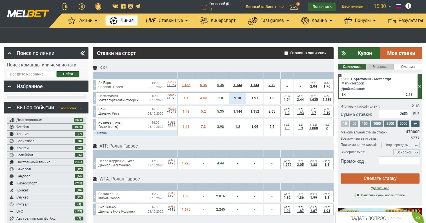Click the Instagram icon in header
The width and height of the screenshot is (426, 223).
130,6
